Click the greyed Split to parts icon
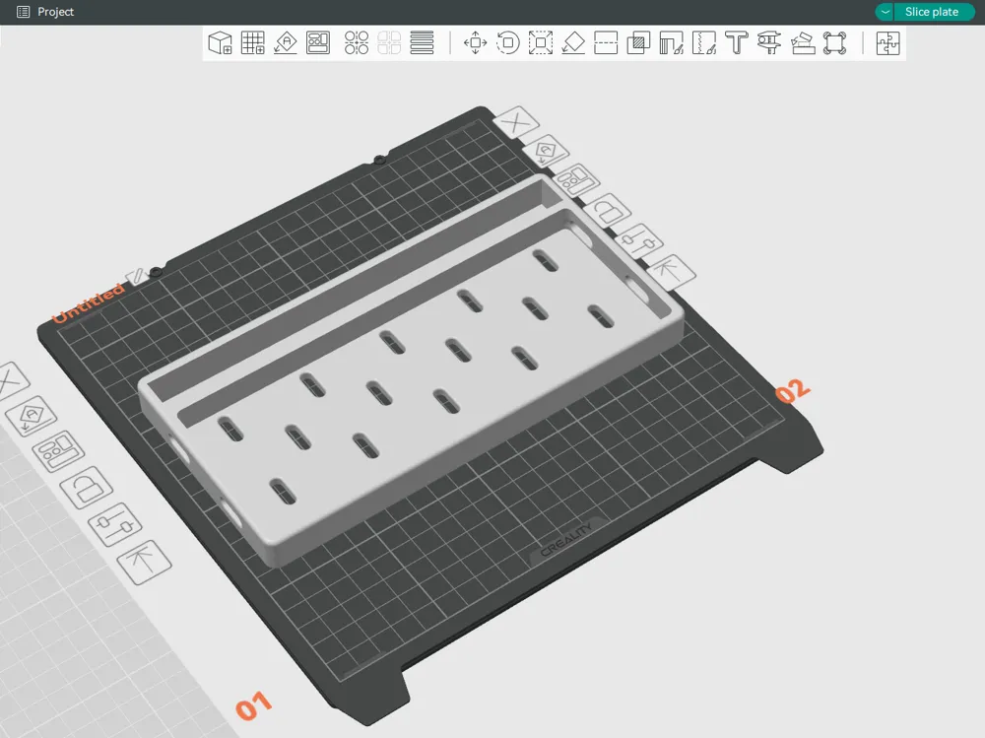The width and height of the screenshot is (985, 738). [389, 42]
